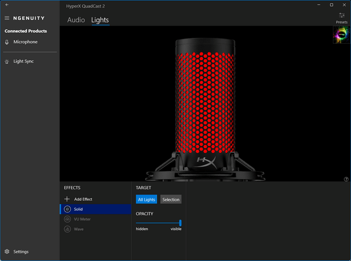This screenshot has height=261, width=351.
Task: Close the NGENUITY window
Action: pos(344,5)
